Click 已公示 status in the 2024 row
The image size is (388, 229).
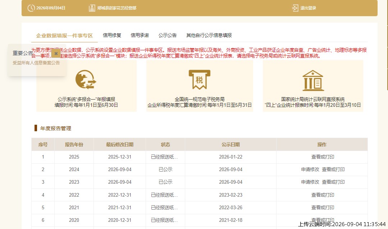[165, 169]
